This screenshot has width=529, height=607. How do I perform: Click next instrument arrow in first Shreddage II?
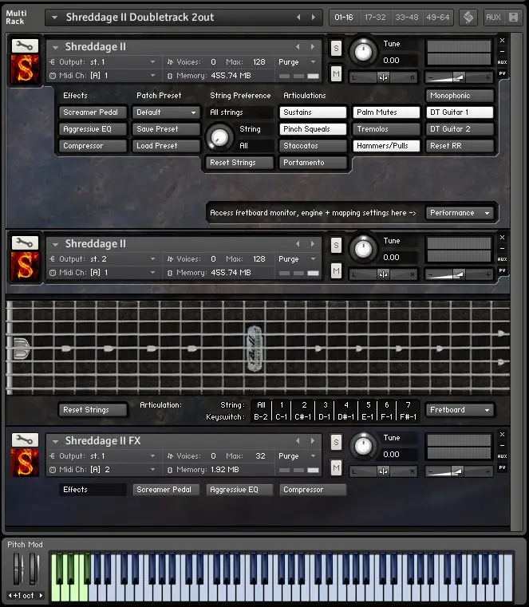[312, 46]
